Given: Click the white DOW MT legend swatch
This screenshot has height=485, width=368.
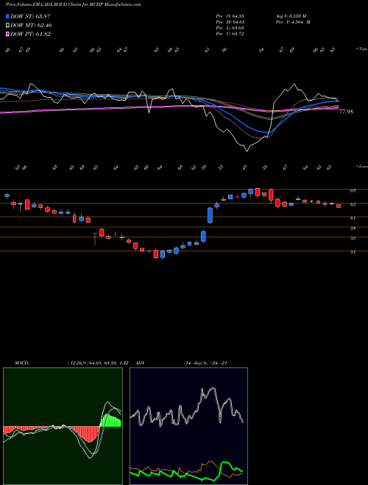Looking at the screenshot, I should (7, 26).
